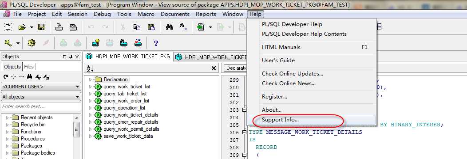
Task: Switch to the first HDPI_MOP_WORK_TICKET_PKG tab
Action: (128, 57)
